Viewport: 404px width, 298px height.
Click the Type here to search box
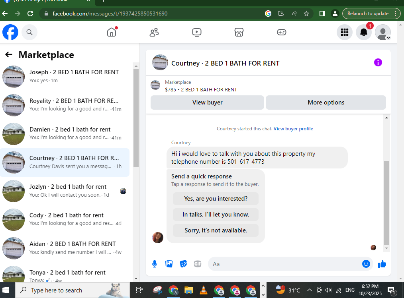(72, 290)
